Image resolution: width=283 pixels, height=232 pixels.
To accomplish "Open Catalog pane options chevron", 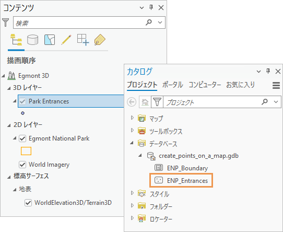I will pos(258,72).
